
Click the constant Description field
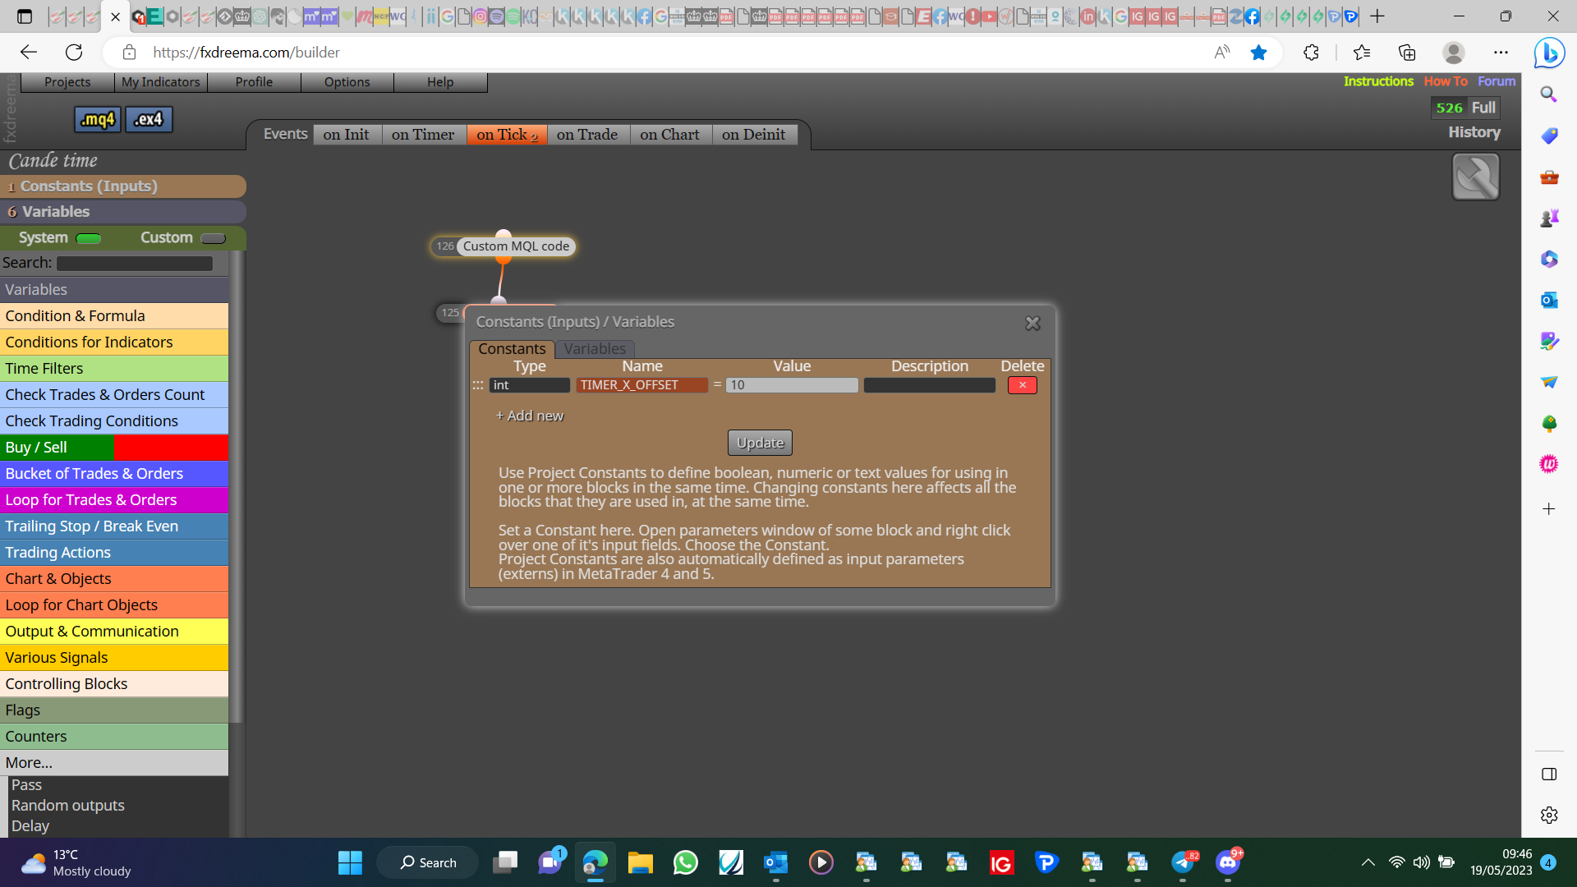tap(930, 385)
